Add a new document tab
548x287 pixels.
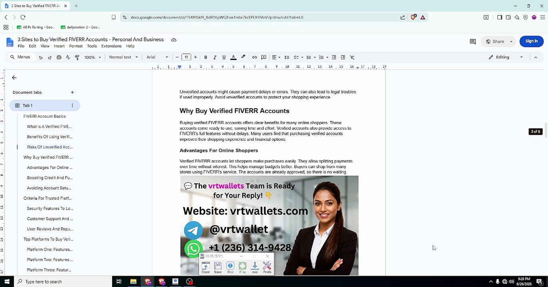(x=72, y=92)
